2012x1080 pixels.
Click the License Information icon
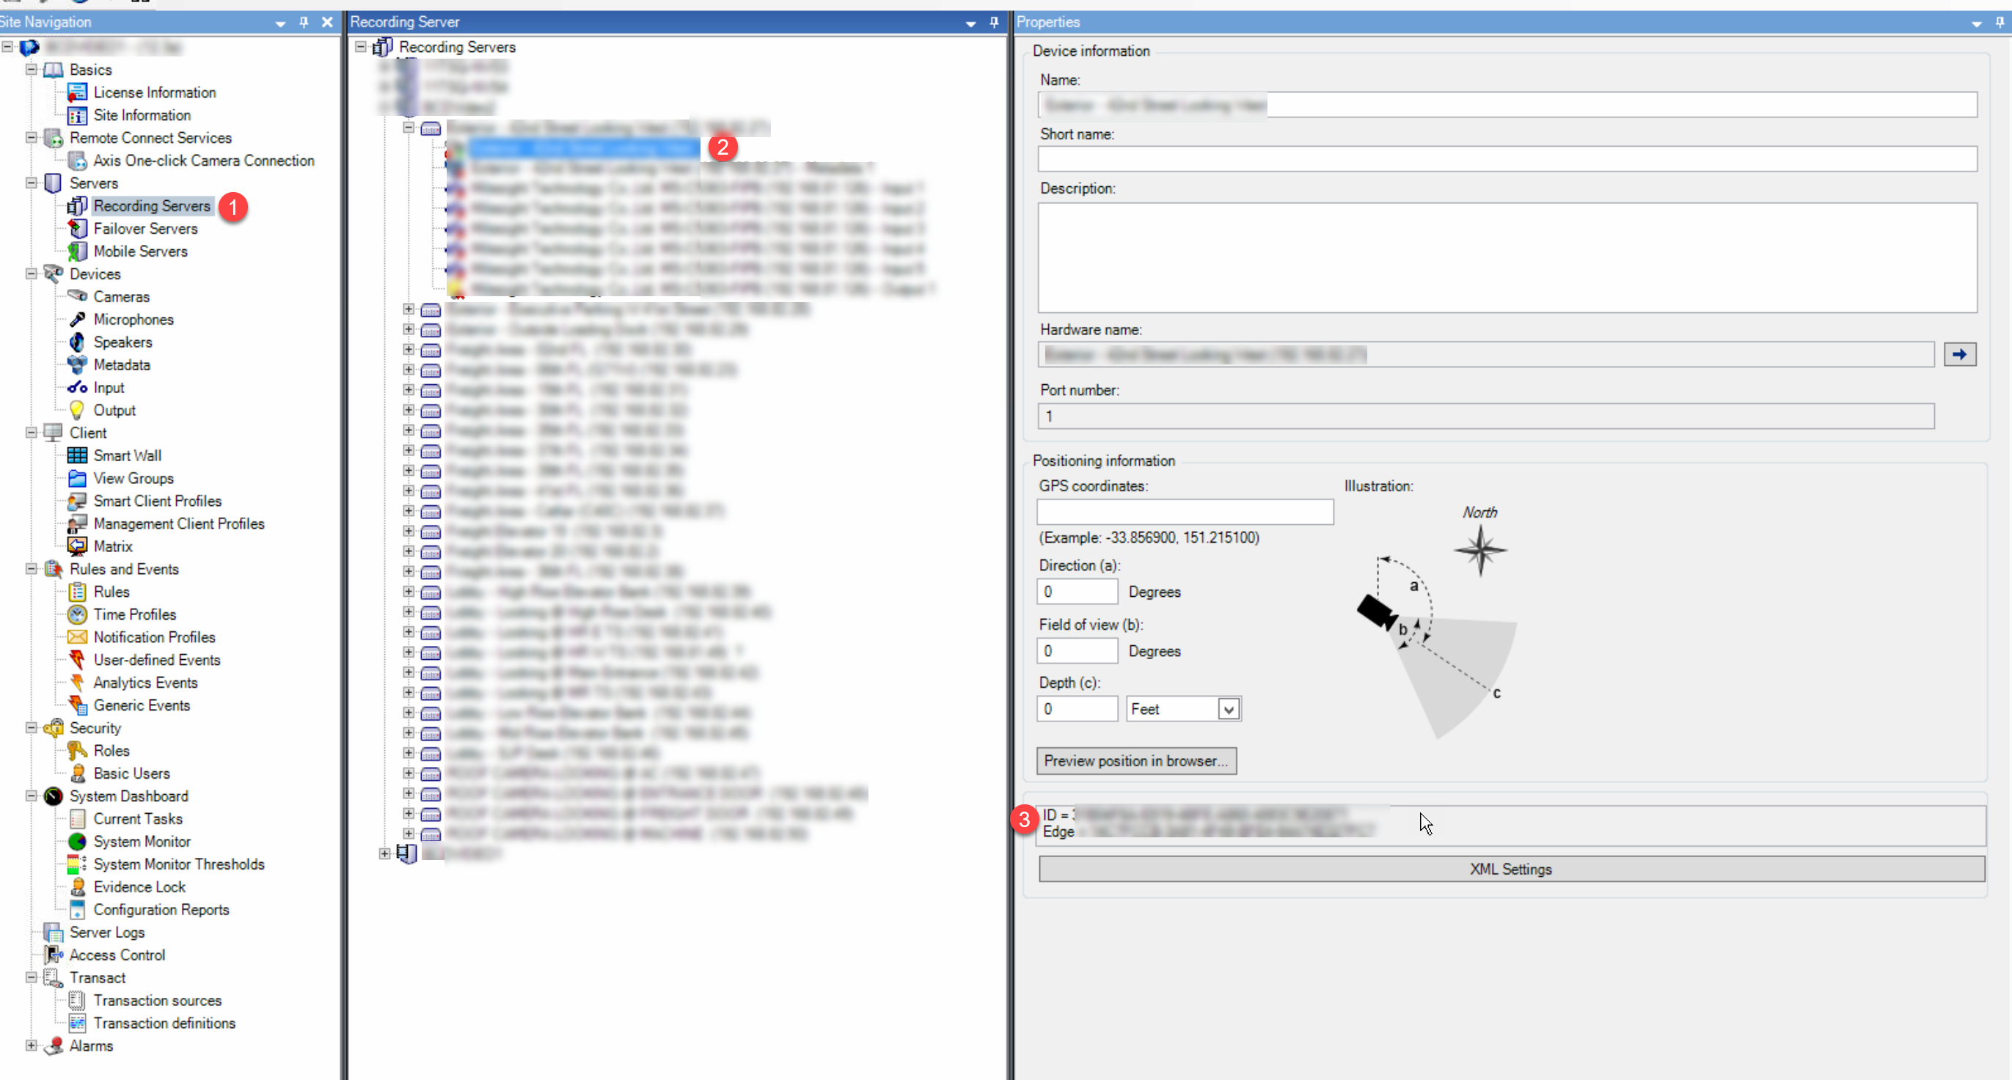[76, 93]
